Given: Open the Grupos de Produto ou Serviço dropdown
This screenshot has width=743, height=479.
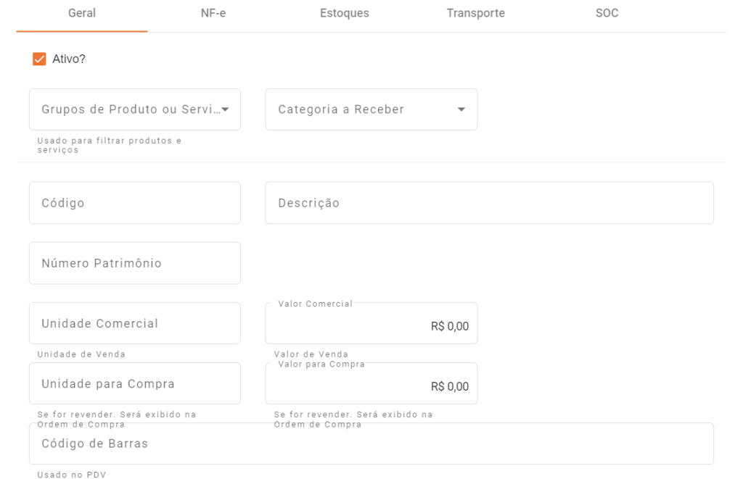Looking at the screenshot, I should (x=131, y=109).
